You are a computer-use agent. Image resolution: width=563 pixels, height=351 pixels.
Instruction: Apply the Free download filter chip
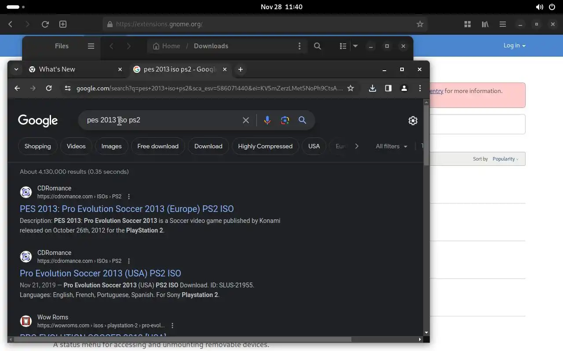tap(158, 146)
